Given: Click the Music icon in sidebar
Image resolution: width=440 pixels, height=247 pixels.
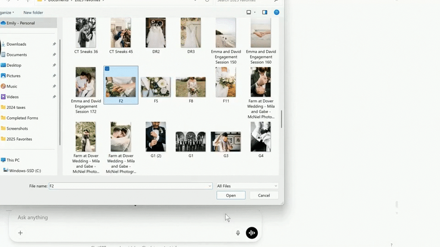Looking at the screenshot, I should point(3,86).
